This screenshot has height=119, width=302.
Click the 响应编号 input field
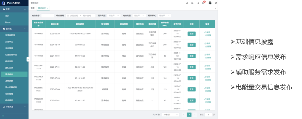[x=47, y=15]
